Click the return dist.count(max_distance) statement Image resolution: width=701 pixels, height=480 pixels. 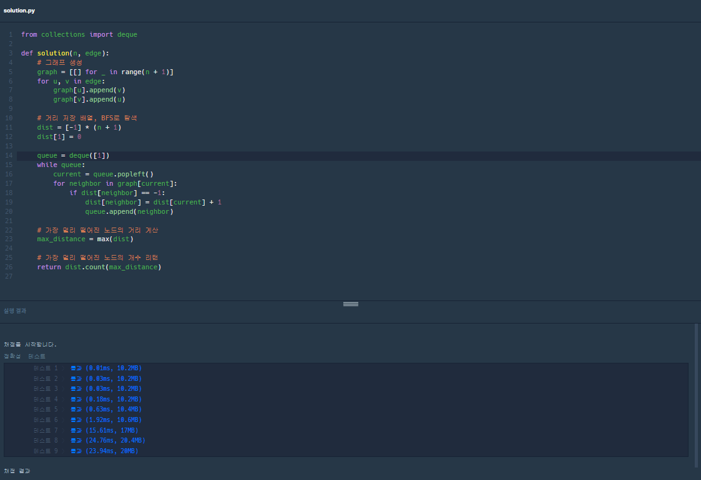point(99,267)
